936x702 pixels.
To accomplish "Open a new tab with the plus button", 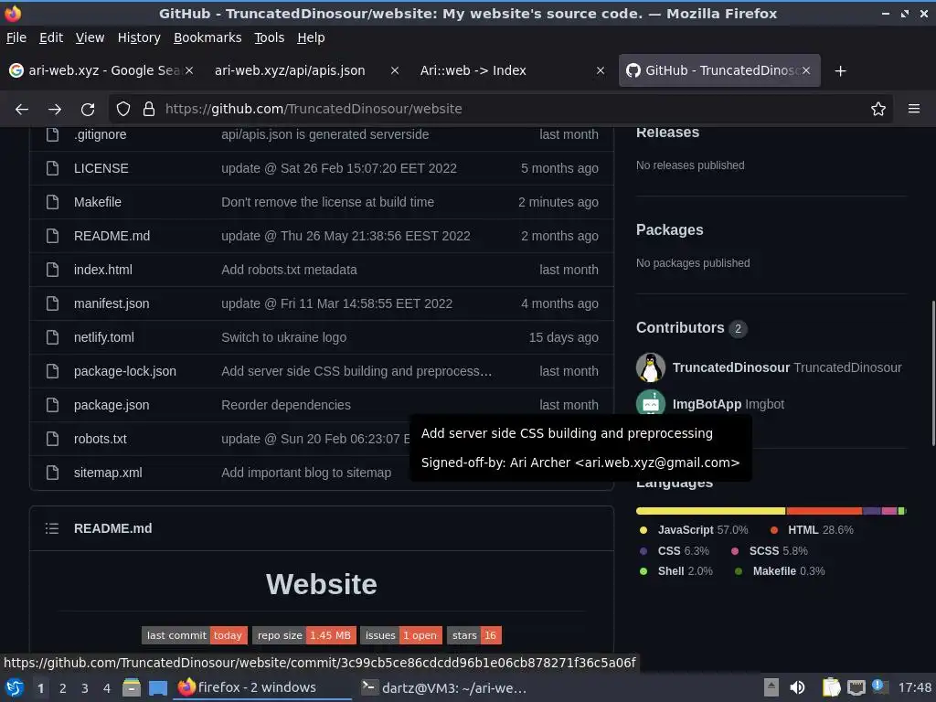I will (841, 71).
